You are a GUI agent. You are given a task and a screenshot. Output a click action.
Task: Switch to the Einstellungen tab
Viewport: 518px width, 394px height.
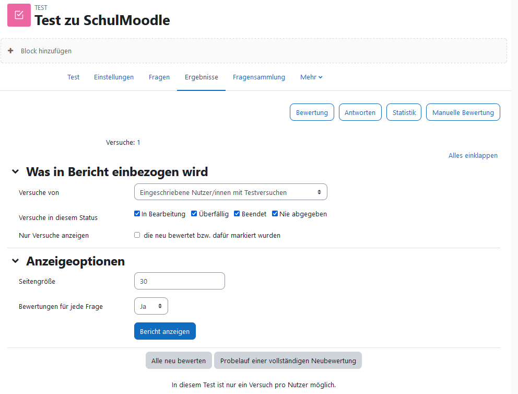[114, 77]
